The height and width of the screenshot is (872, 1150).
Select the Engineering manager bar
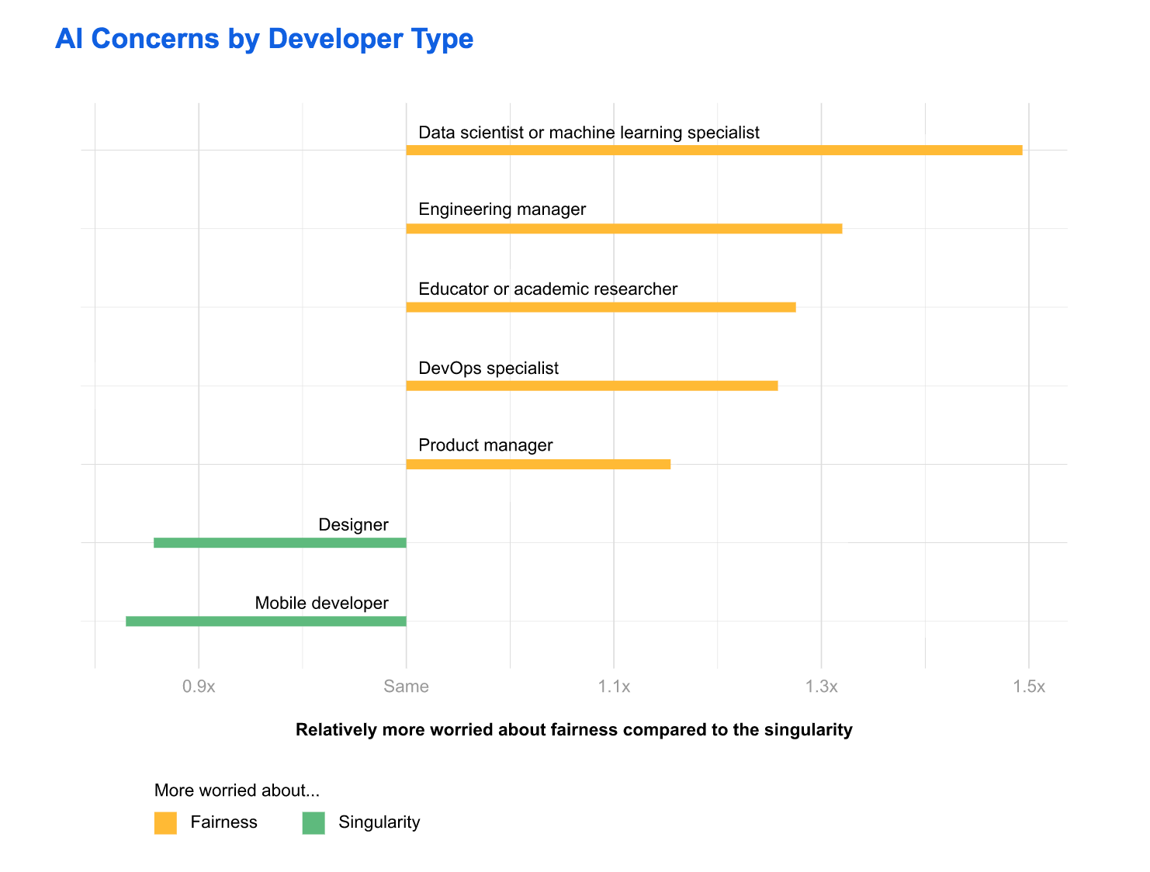pyautogui.click(x=624, y=229)
